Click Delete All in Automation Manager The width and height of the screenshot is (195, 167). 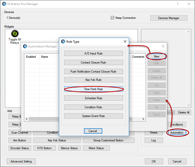tap(157, 77)
